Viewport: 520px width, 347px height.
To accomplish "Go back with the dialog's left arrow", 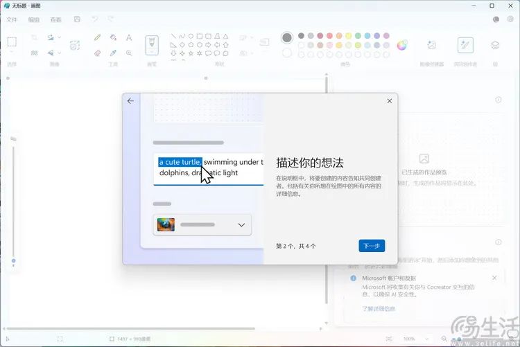I will 130,101.
